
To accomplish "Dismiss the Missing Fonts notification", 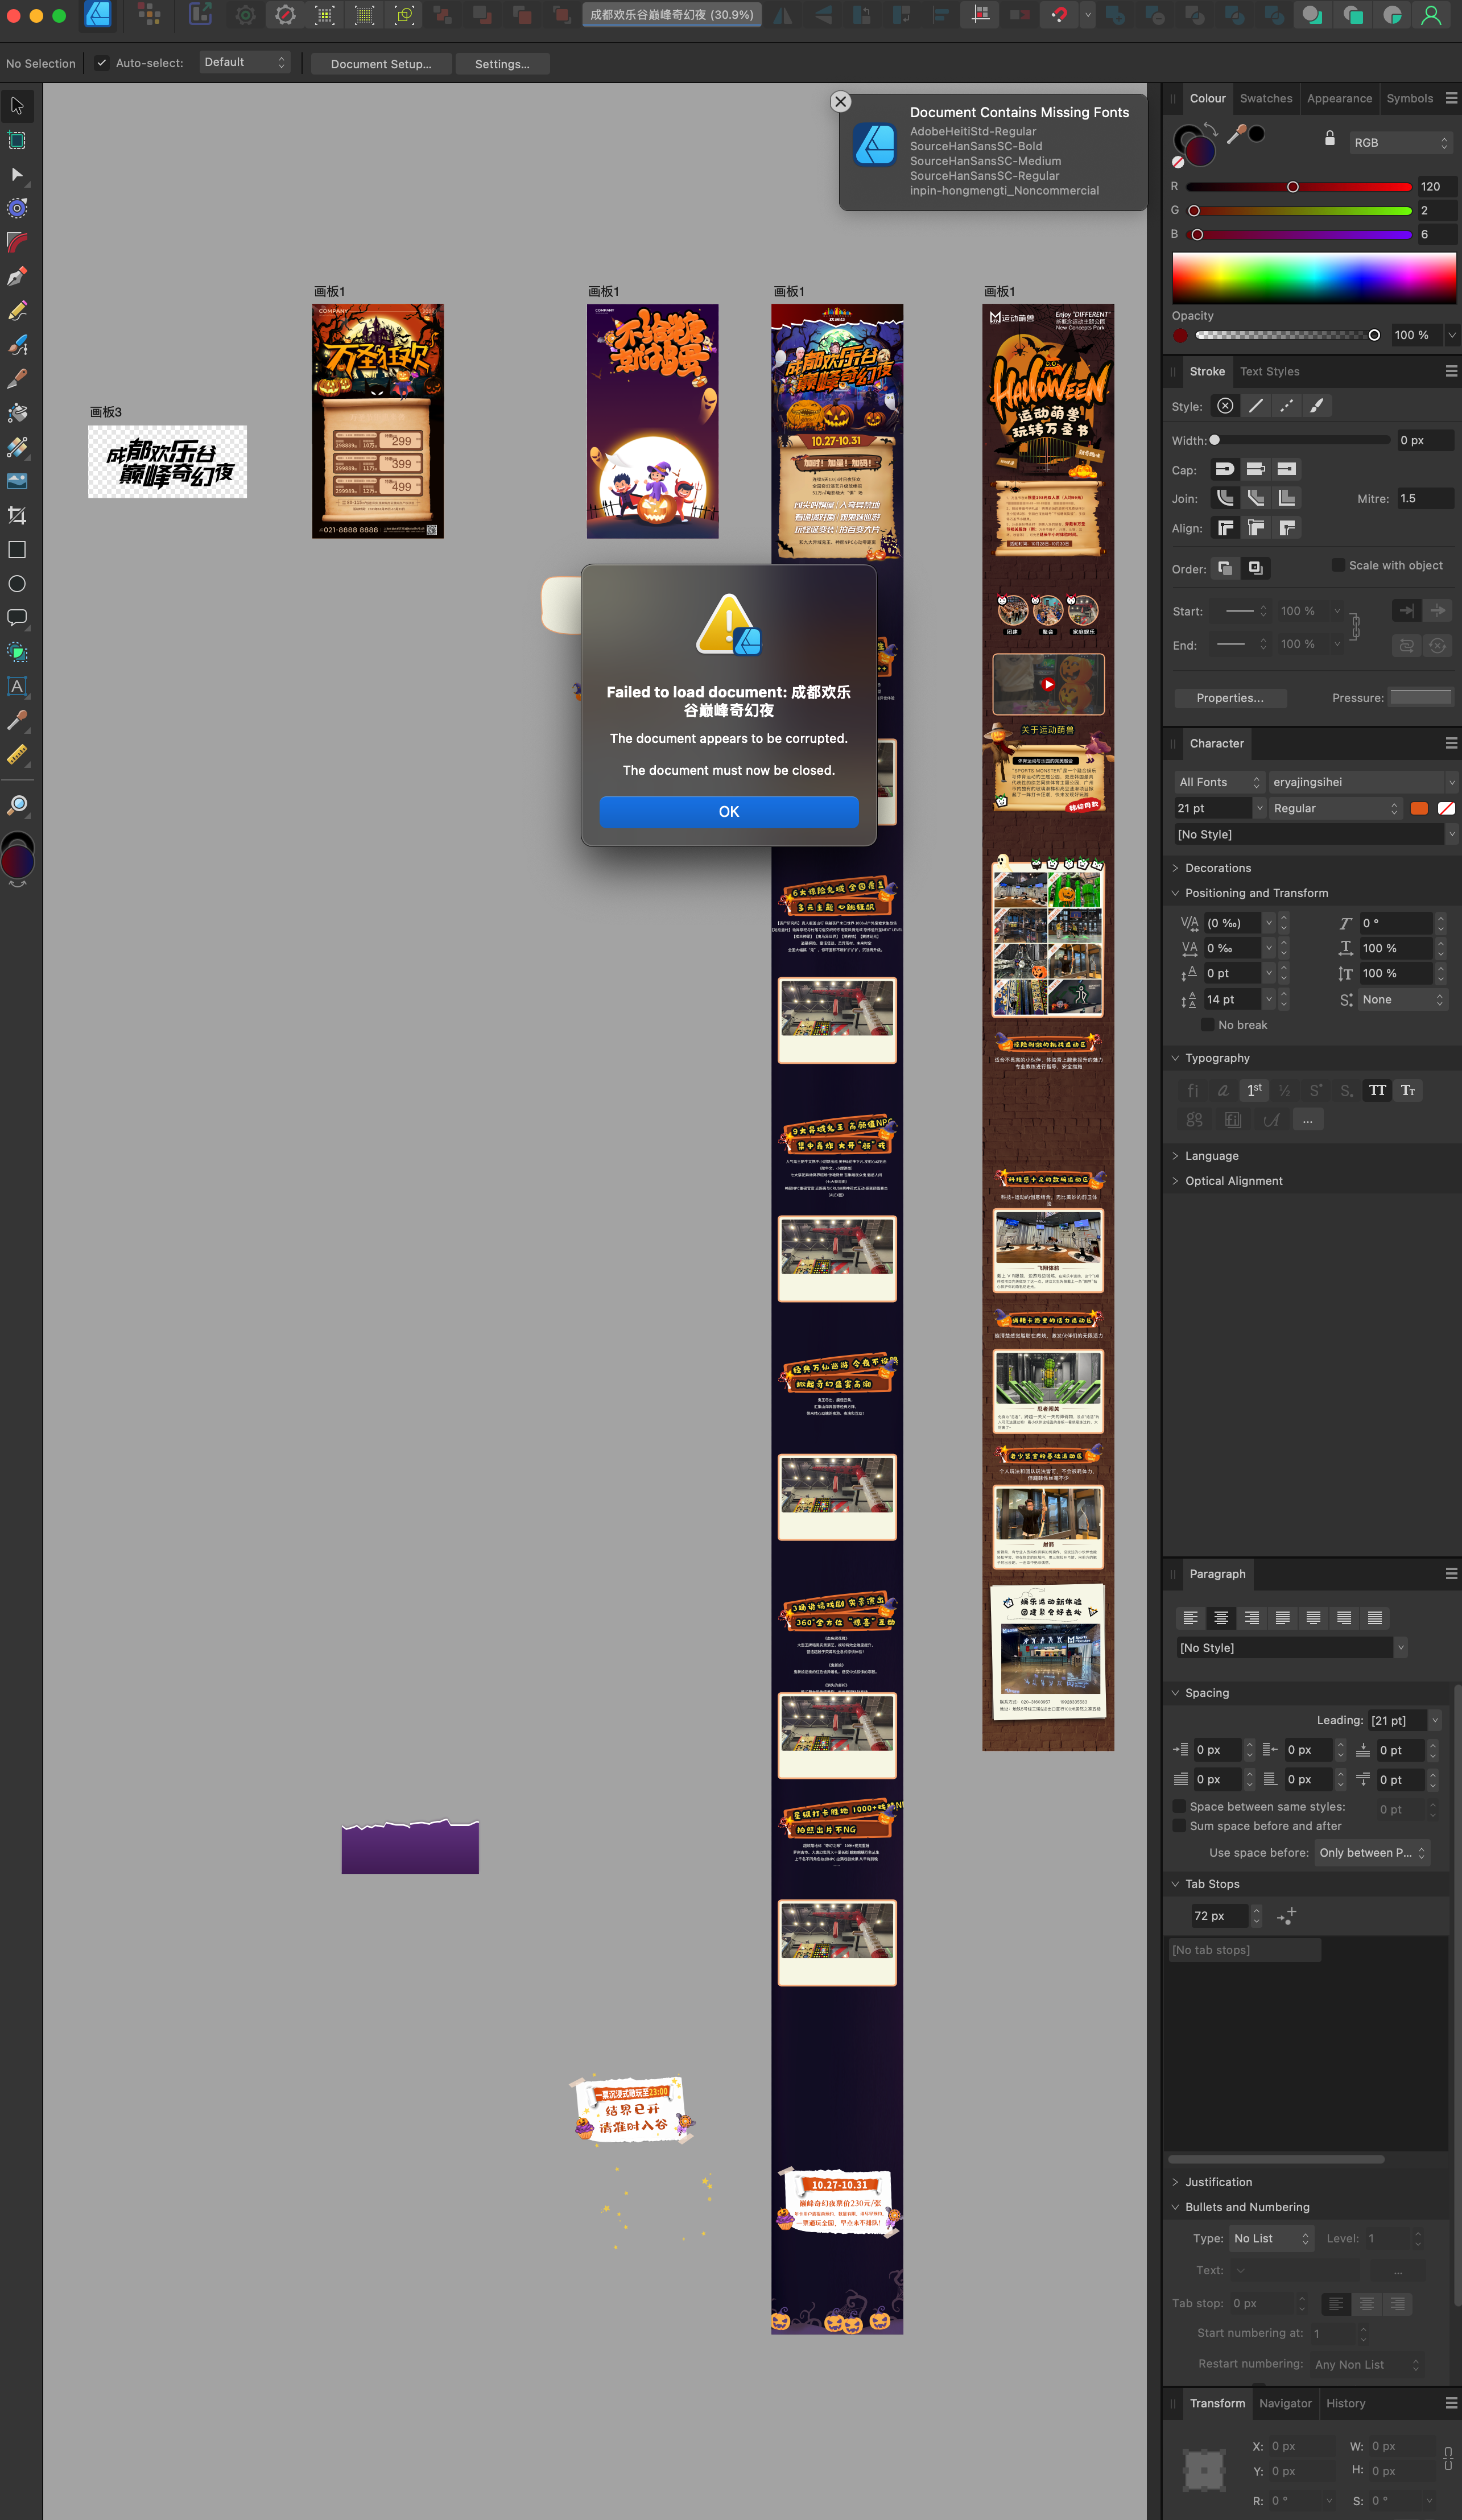I will [840, 102].
